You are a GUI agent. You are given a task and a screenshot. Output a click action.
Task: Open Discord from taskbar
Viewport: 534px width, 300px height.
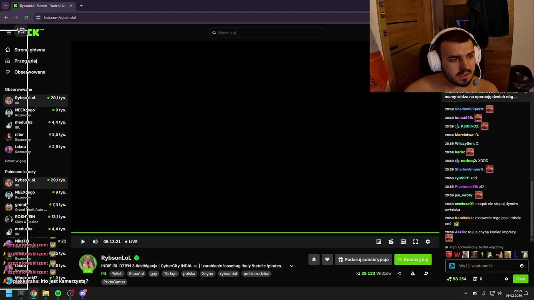(83, 293)
